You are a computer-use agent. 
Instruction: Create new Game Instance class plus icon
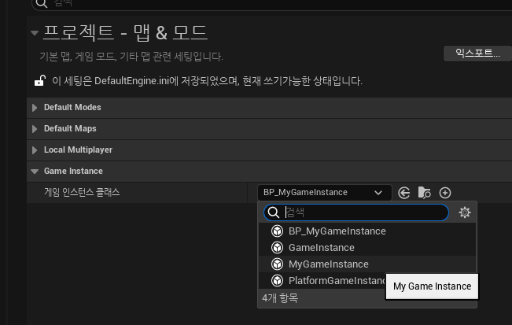click(x=445, y=193)
